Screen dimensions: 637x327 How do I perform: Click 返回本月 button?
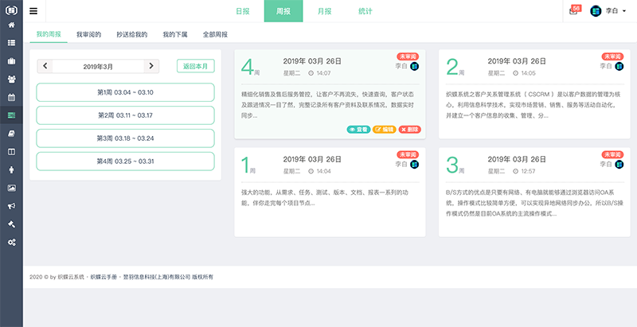(x=195, y=66)
